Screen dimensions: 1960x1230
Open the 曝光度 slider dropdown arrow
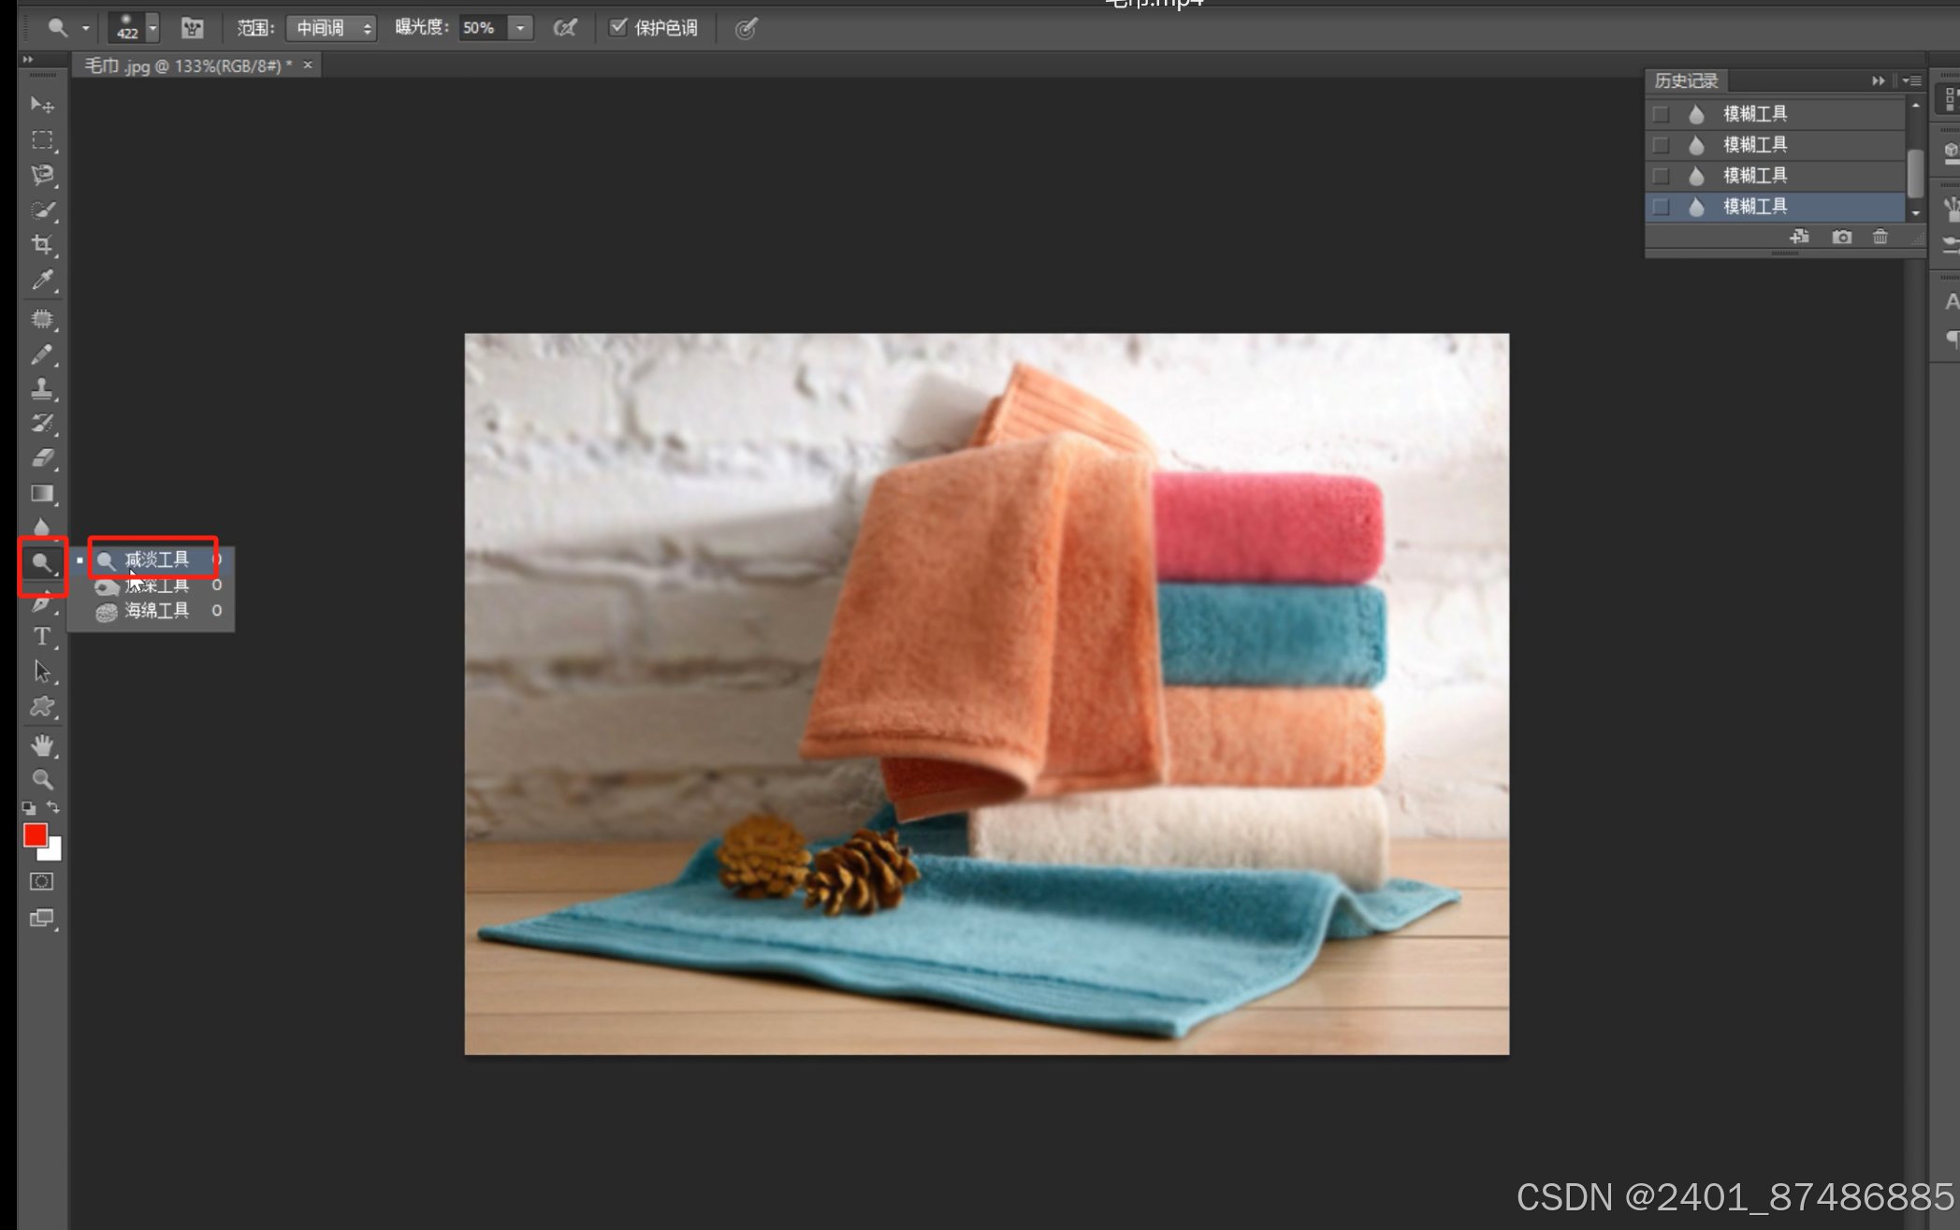tap(520, 28)
